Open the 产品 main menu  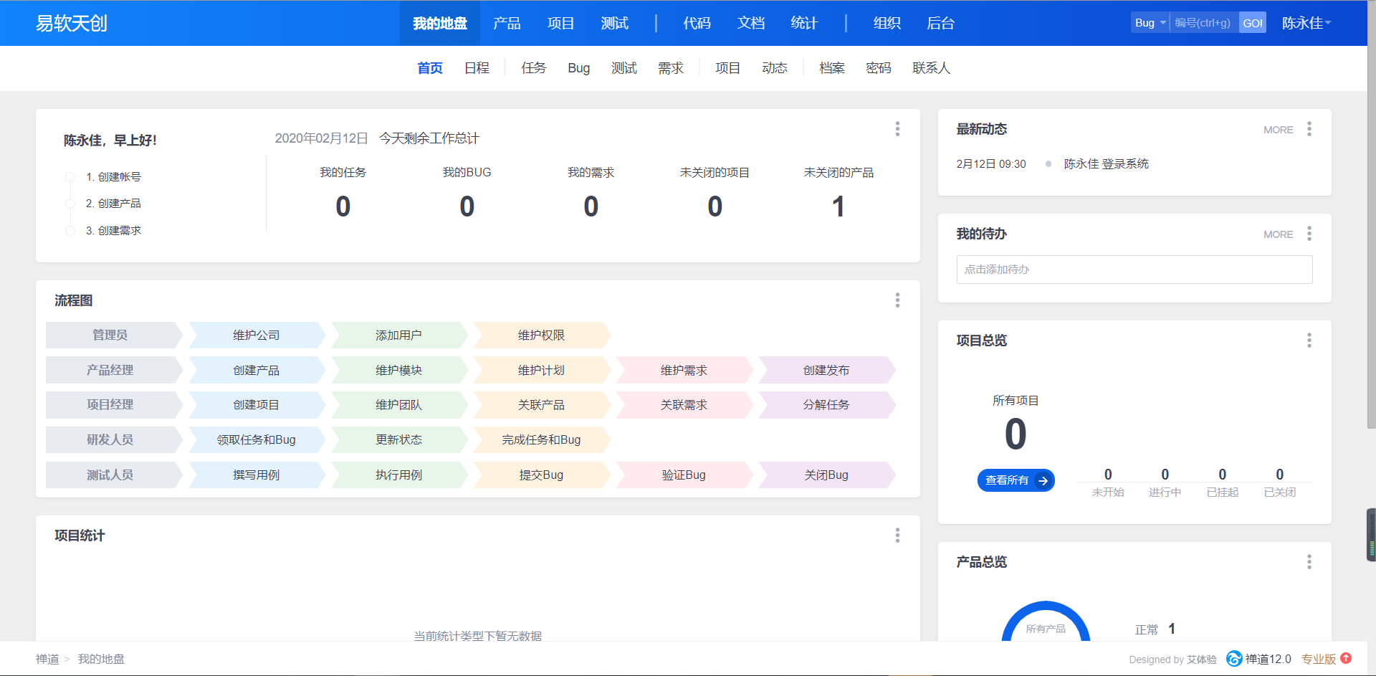tap(507, 23)
